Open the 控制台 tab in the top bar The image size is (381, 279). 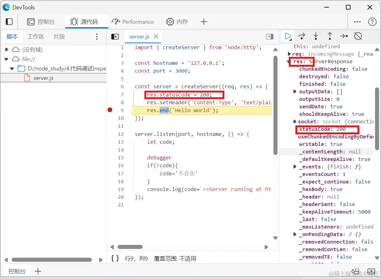(x=41, y=22)
